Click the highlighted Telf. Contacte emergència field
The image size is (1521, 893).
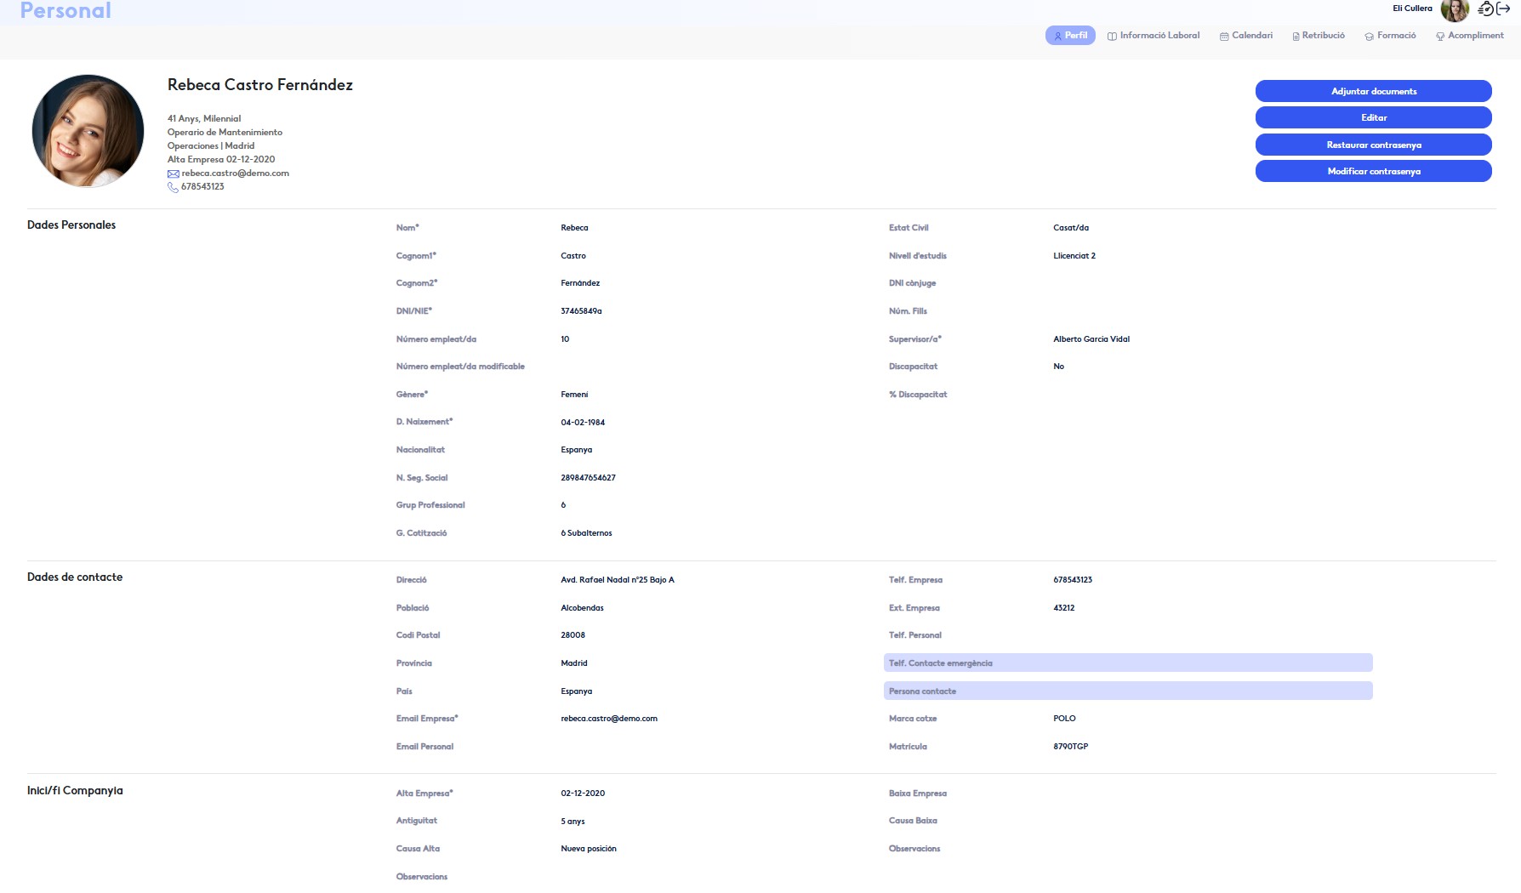pos(1127,663)
